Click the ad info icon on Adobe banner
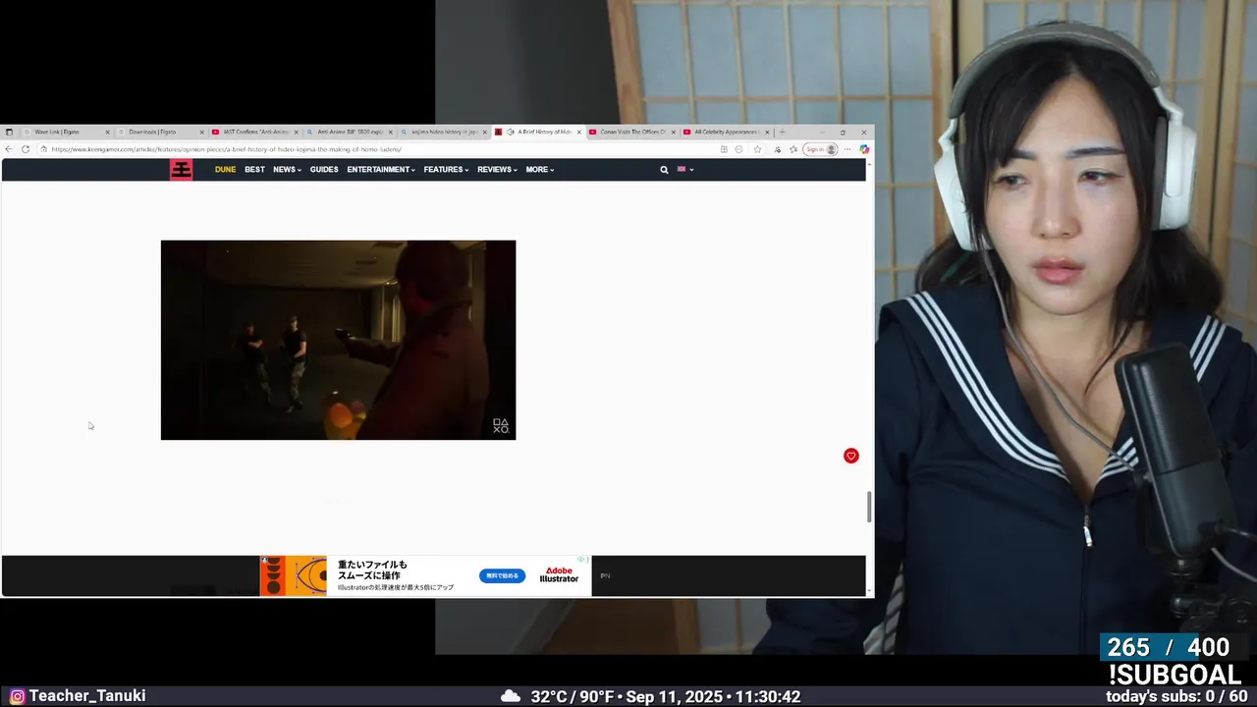The width and height of the screenshot is (1257, 707). tap(582, 560)
